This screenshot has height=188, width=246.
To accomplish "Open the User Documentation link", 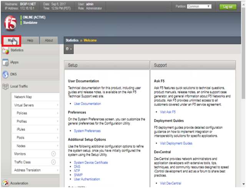I will [x=87, y=104].
